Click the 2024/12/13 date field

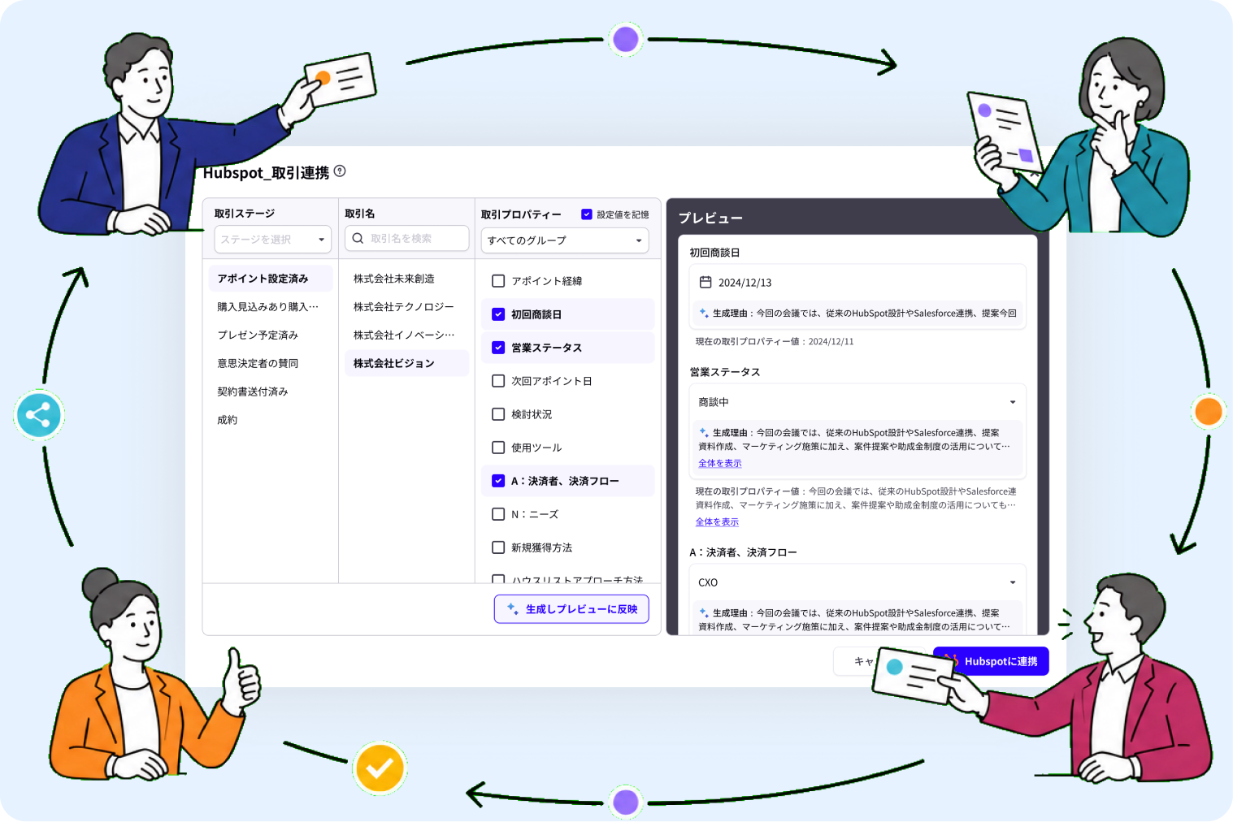(857, 282)
